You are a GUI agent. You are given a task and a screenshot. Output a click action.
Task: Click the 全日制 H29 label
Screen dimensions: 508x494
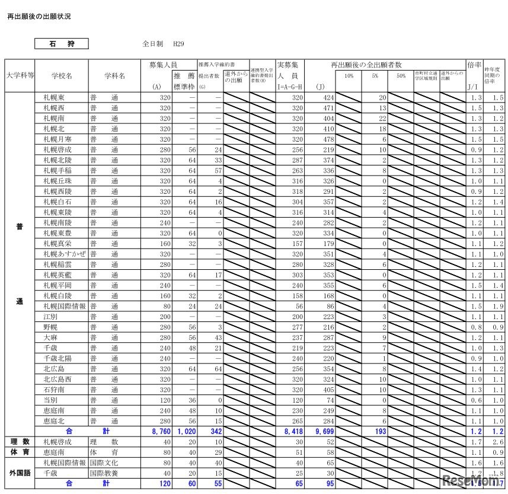tap(163, 44)
